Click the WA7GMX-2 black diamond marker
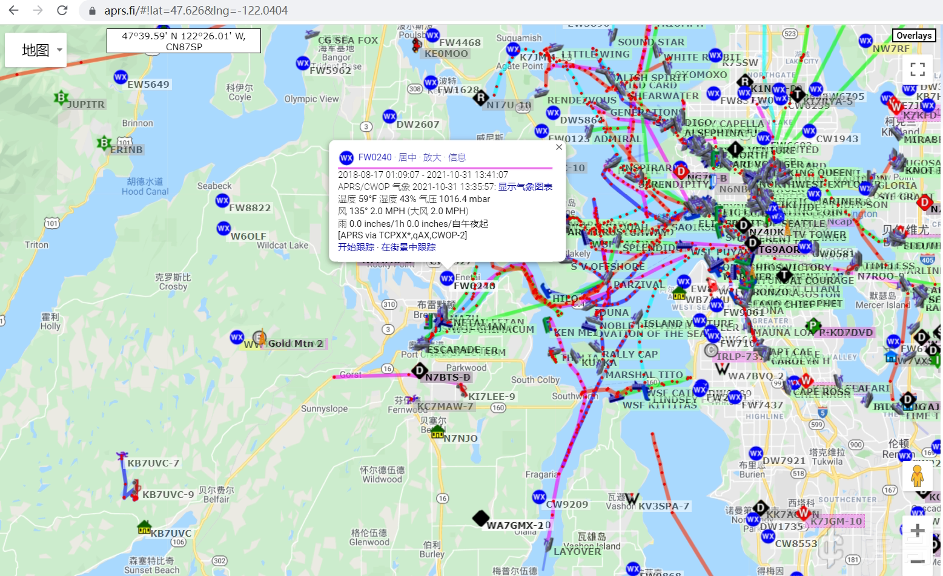Screen dimensions: 943x576 (480, 519)
